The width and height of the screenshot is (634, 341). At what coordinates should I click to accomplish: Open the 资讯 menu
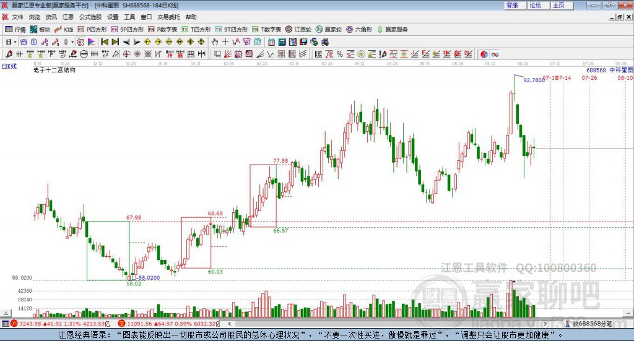(x=51, y=17)
